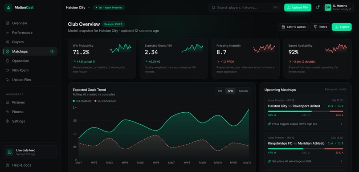Expand the Halston City club dropdown
359x172 pixels.
click(78, 8)
